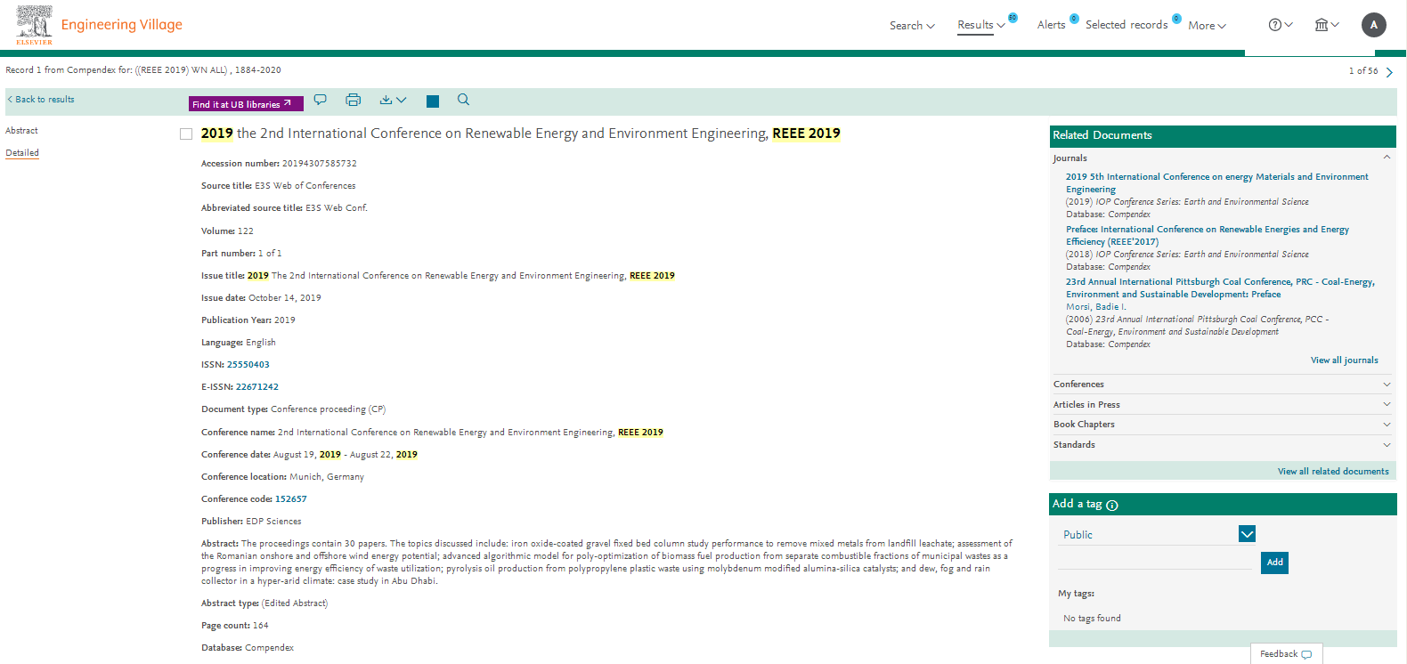Go to next record with the arrow

(1389, 72)
